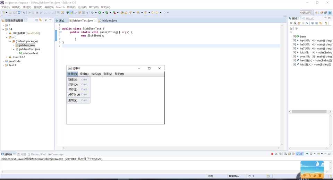
Task: Click the 快速访问 Quick Access field
Action: coord(305,13)
